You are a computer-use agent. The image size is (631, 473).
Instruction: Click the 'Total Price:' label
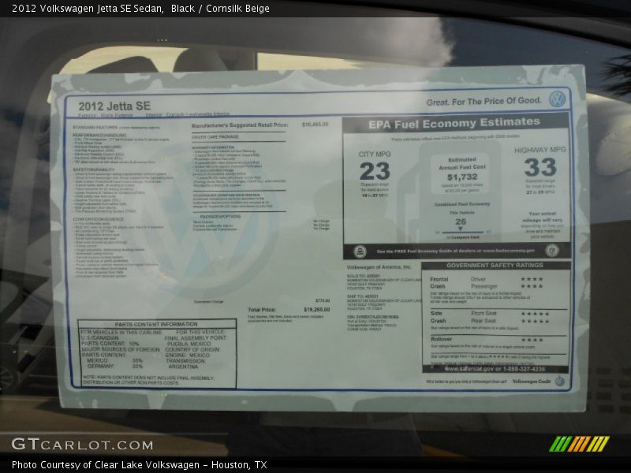click(x=262, y=310)
